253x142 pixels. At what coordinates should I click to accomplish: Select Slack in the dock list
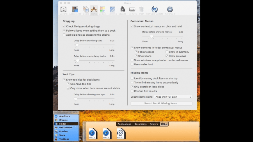(x=62, y=135)
